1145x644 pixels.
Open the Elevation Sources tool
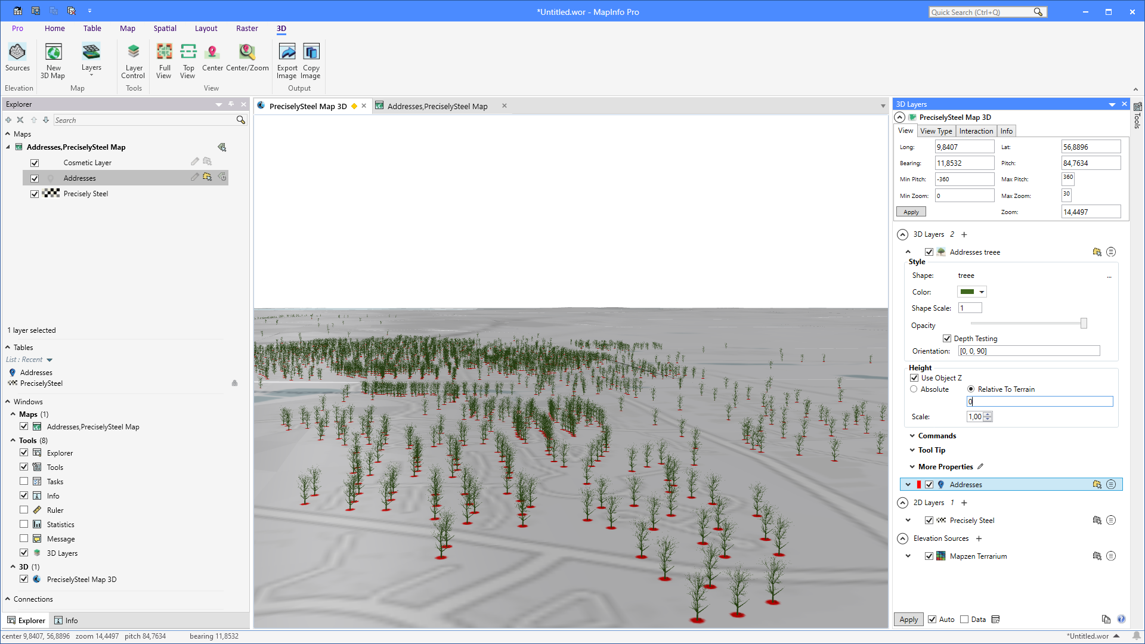pos(17,58)
